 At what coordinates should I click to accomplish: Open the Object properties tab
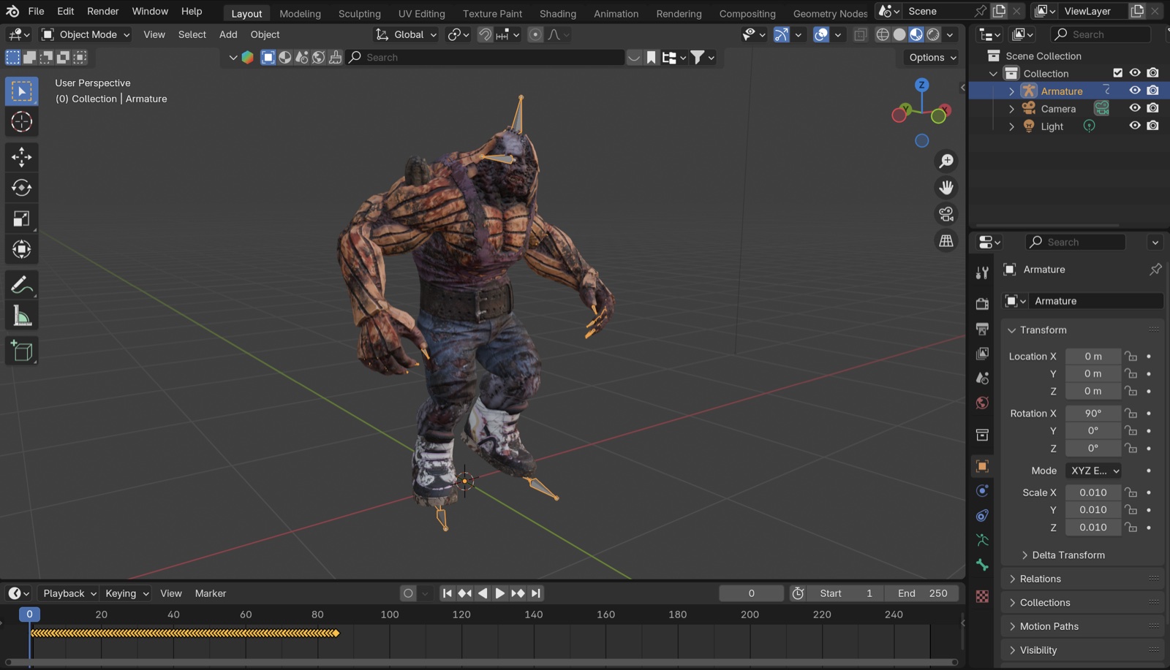tap(982, 466)
